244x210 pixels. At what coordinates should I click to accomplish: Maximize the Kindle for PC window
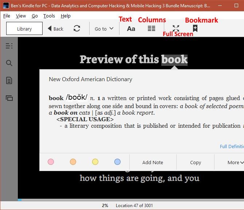click(x=236, y=5)
